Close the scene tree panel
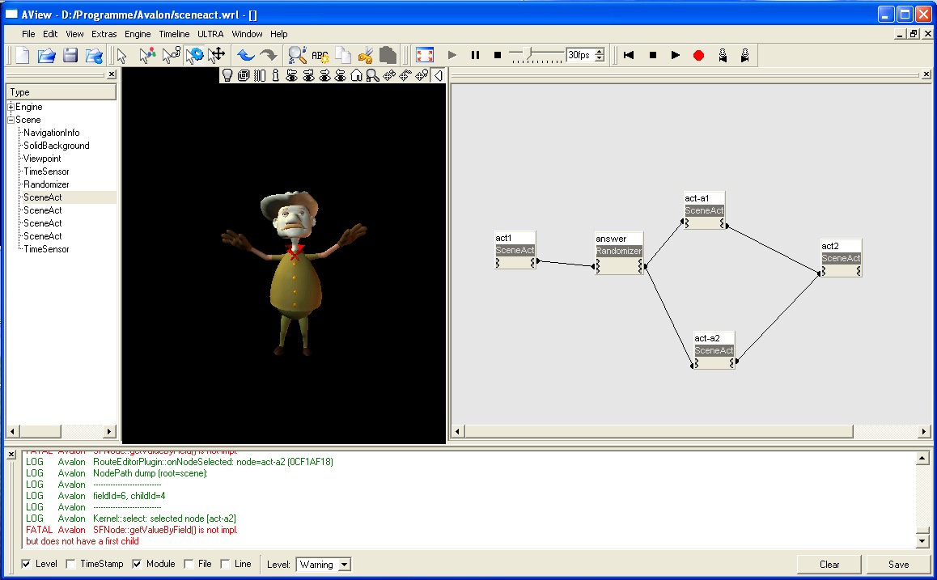Image resolution: width=937 pixels, height=580 pixels. [x=111, y=74]
